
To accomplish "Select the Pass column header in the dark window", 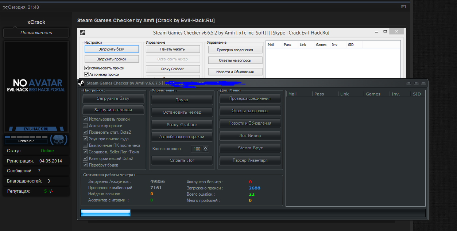I will pyautogui.click(x=325, y=94).
